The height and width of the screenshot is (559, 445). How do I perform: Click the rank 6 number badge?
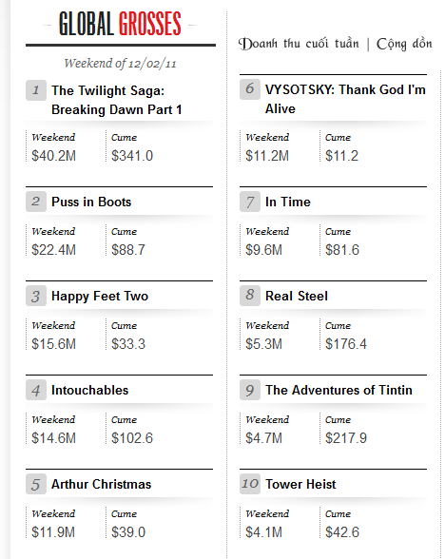tap(250, 89)
